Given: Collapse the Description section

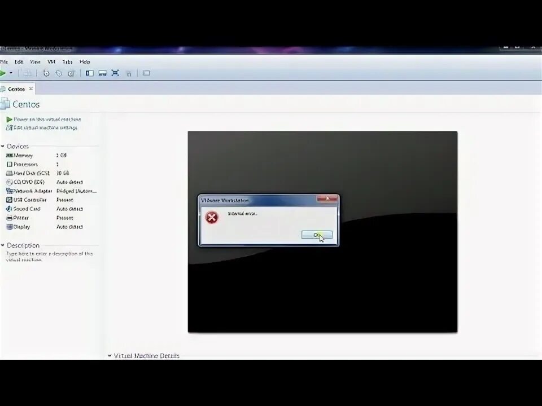Looking at the screenshot, I should (3, 245).
